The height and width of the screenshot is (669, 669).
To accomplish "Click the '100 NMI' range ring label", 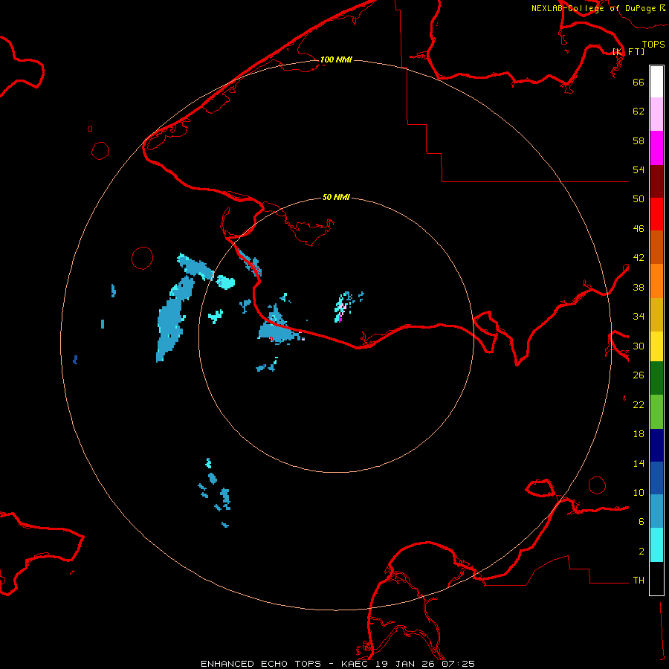I will click(336, 59).
